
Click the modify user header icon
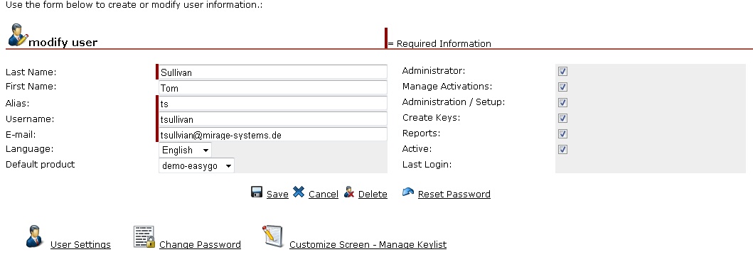tap(18, 35)
